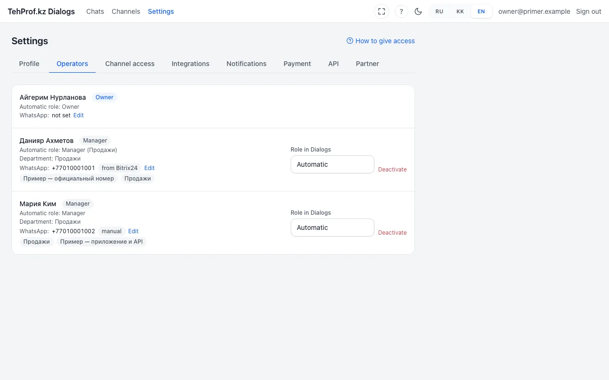Deactivate operator Данияр Ахметов
This screenshot has width=609, height=380.
(x=393, y=170)
